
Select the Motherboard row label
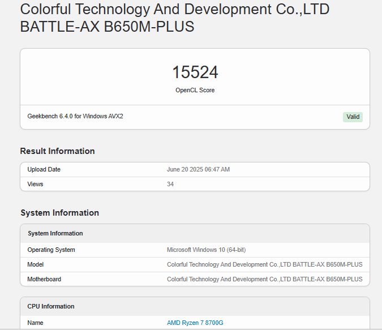(44, 279)
